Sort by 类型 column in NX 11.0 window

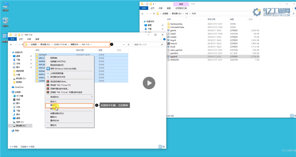coord(100,50)
